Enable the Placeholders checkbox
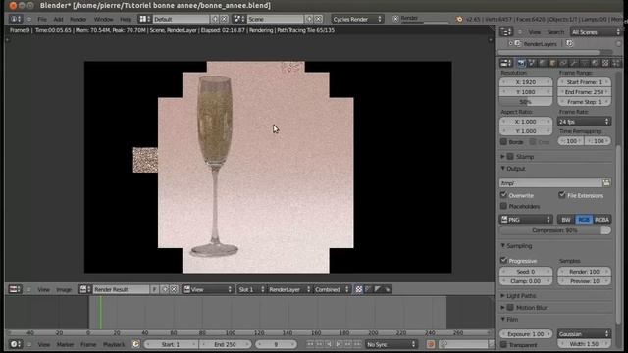 (503, 206)
